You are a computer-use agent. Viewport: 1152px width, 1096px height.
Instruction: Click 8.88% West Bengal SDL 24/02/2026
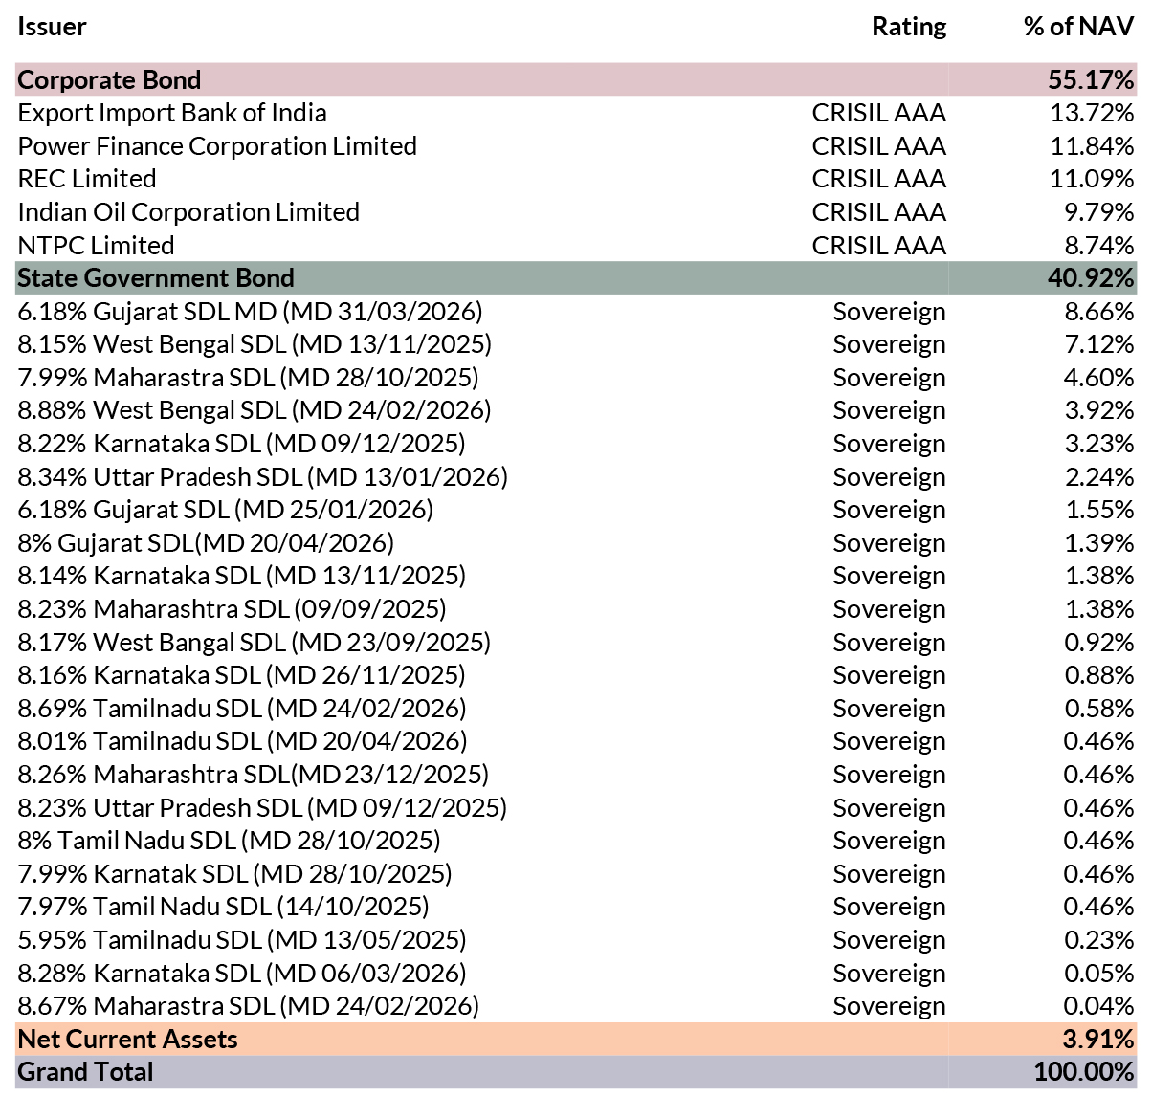254,410
